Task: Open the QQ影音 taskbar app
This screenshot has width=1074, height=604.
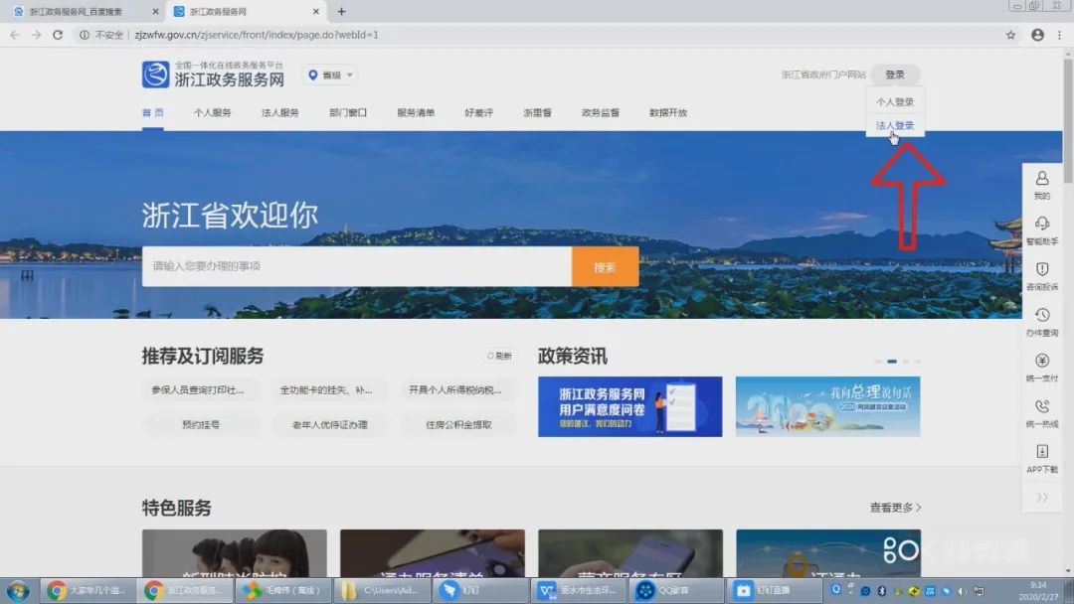Action: (678, 590)
